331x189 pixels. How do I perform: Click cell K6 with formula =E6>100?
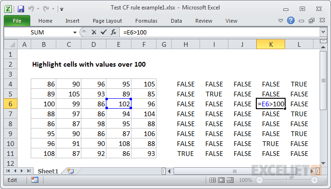click(x=270, y=103)
